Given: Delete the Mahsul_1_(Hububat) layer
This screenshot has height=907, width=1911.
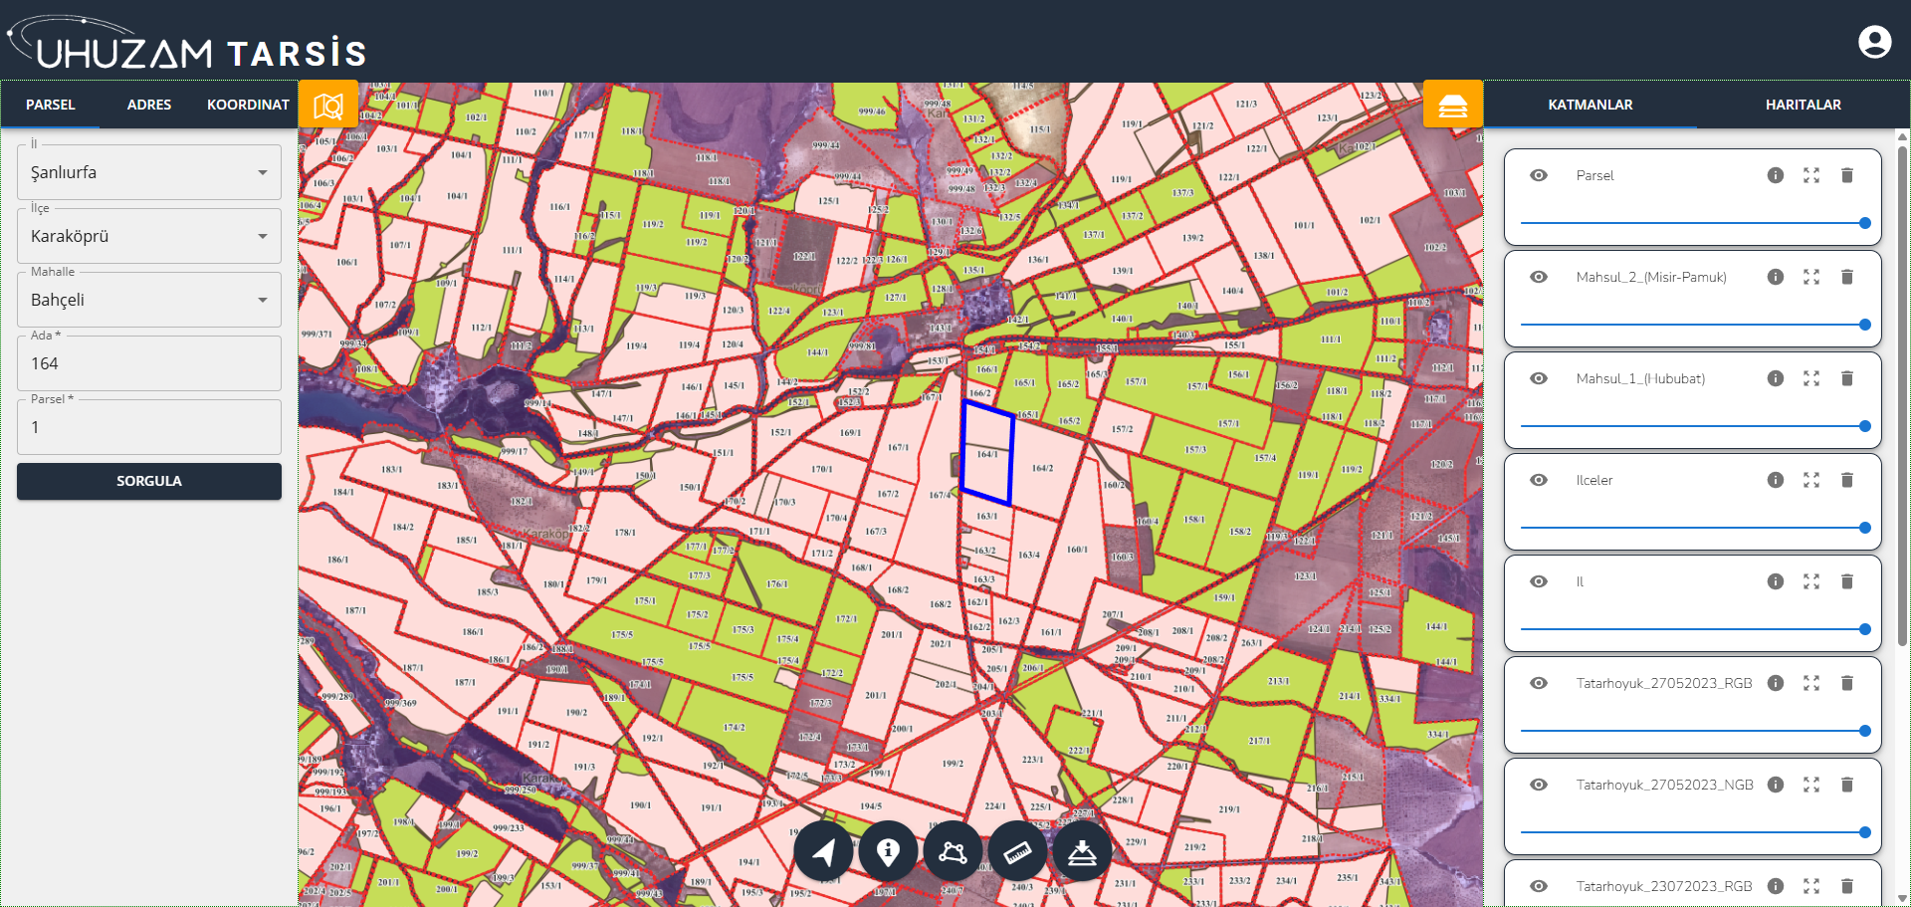Looking at the screenshot, I should pos(1847,378).
